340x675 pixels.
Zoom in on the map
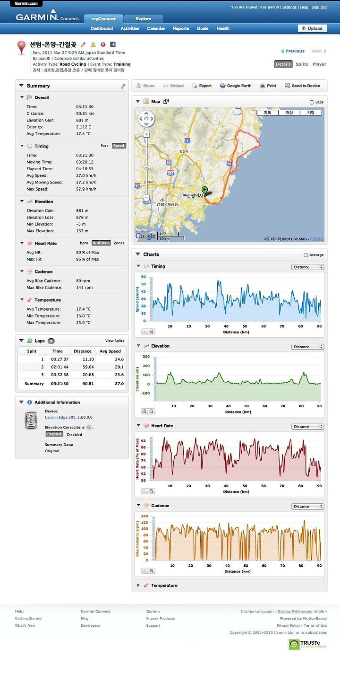[146, 135]
